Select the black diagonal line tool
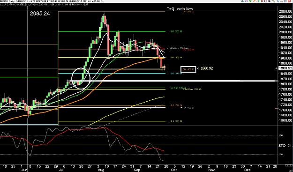Image resolution: width=293 pixels, height=172 pixels. click(x=274, y=1)
